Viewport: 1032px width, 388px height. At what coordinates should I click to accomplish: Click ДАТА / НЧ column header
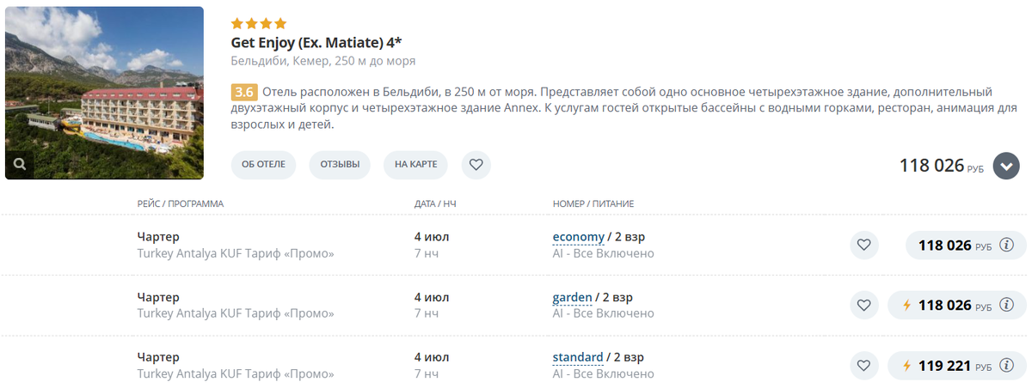point(435,204)
